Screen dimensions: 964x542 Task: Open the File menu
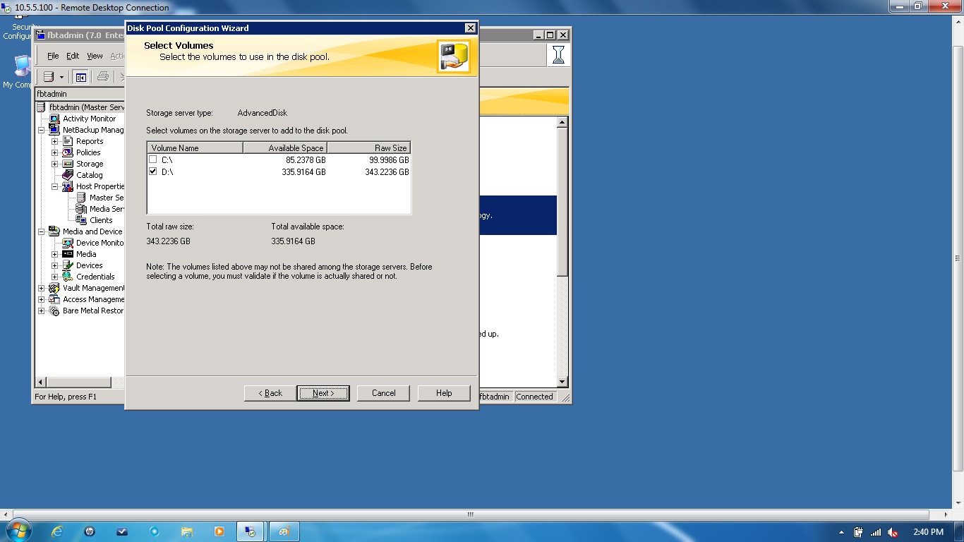(x=53, y=56)
